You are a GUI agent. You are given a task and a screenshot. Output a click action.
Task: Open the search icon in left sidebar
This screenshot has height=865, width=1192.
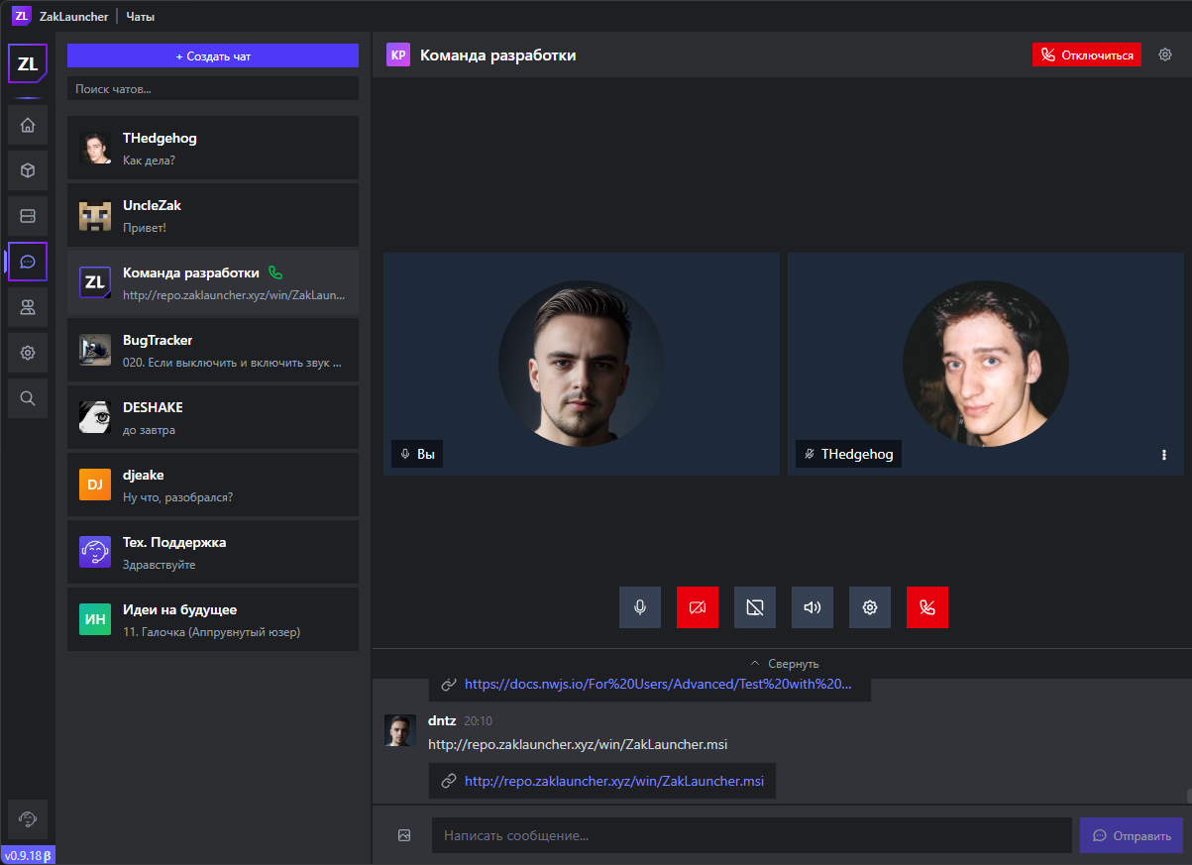tap(28, 398)
